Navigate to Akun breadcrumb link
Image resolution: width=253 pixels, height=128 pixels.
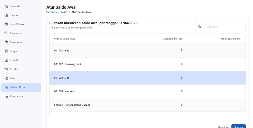64,12
